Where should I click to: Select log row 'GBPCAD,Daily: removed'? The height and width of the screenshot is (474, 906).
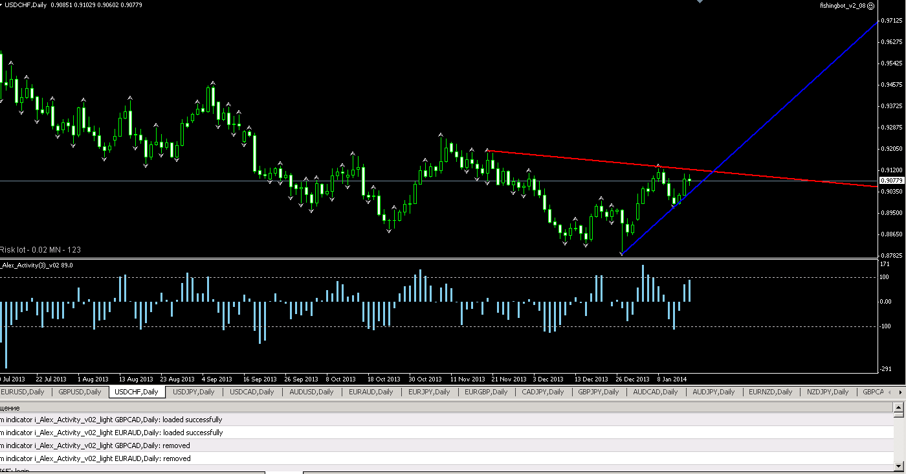pyautogui.click(x=446, y=446)
